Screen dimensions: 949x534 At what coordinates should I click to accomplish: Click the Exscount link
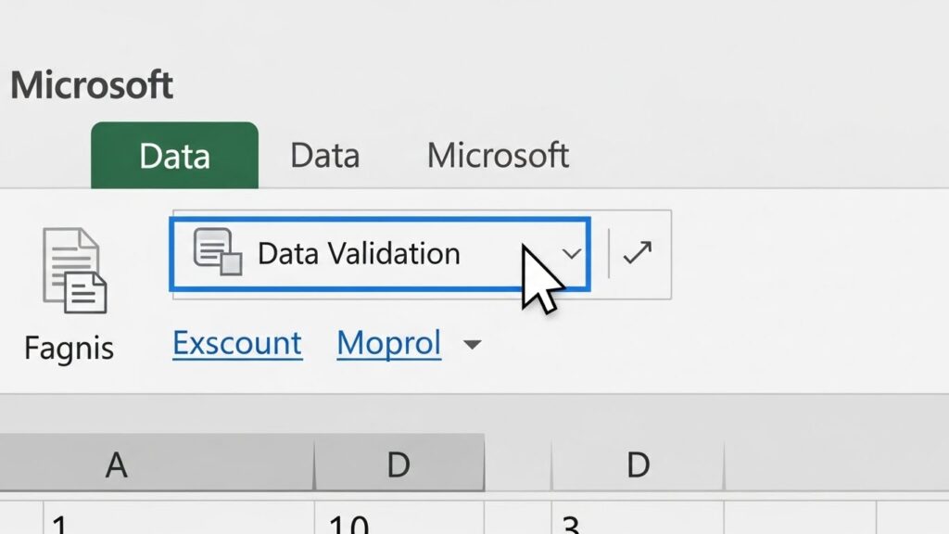coord(237,344)
